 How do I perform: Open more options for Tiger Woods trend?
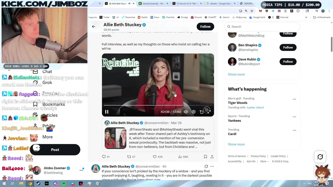click(294, 99)
